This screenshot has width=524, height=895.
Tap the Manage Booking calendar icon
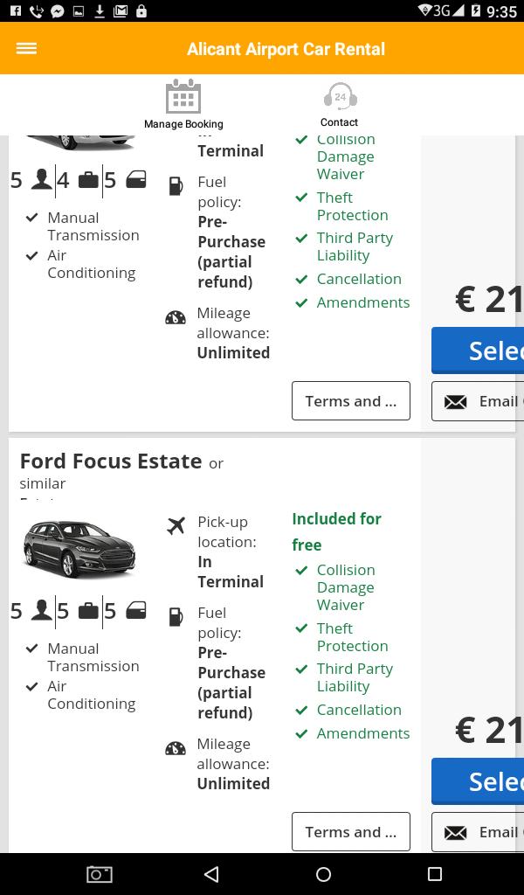click(183, 96)
